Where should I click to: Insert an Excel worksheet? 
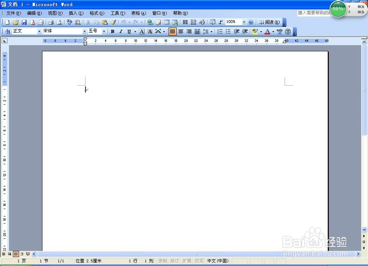pyautogui.click(x=175, y=22)
